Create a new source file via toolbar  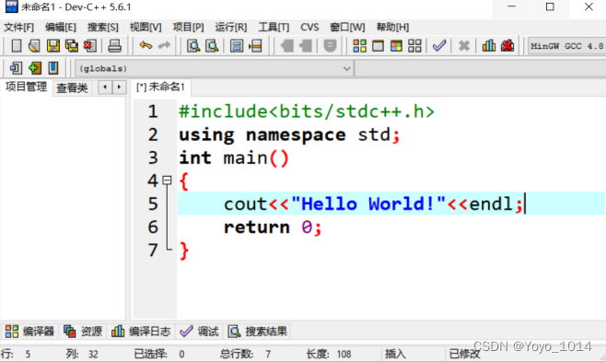[x=17, y=46]
